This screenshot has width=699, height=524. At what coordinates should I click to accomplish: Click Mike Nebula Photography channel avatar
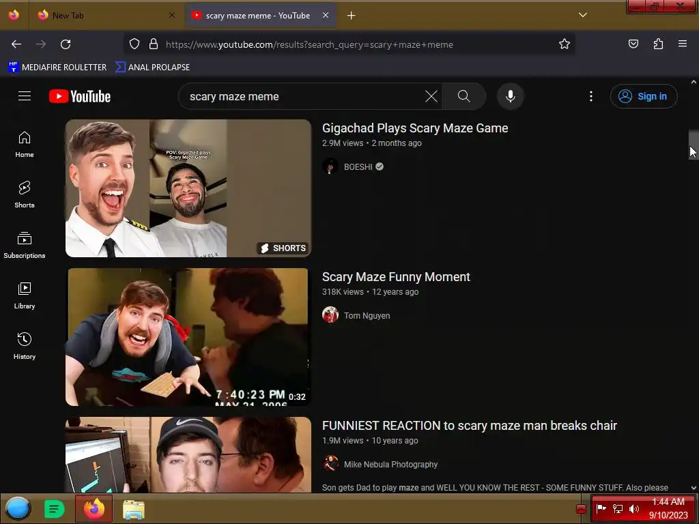click(x=330, y=464)
